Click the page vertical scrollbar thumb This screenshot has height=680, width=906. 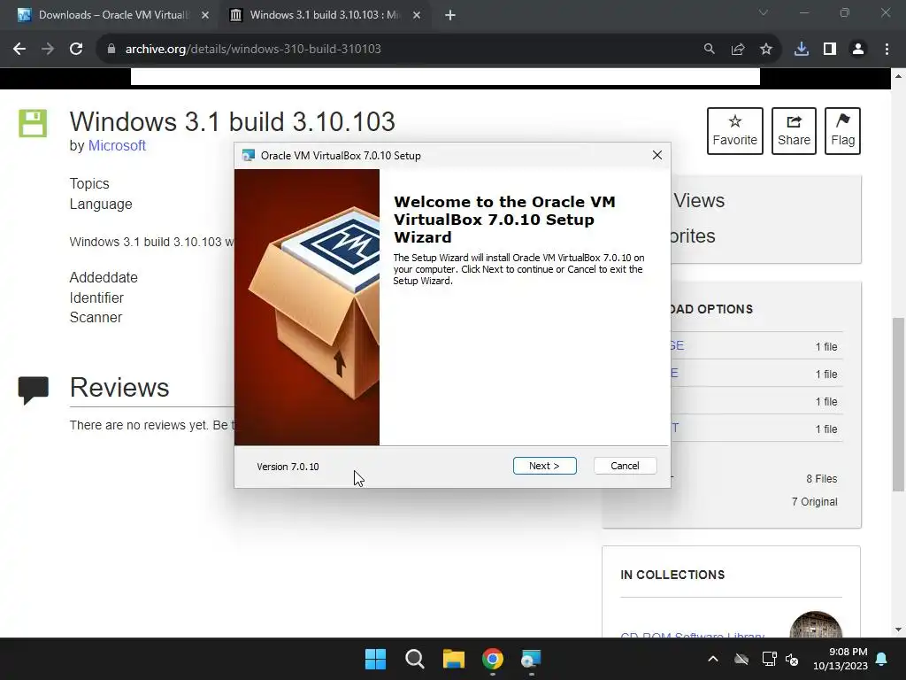(898, 405)
